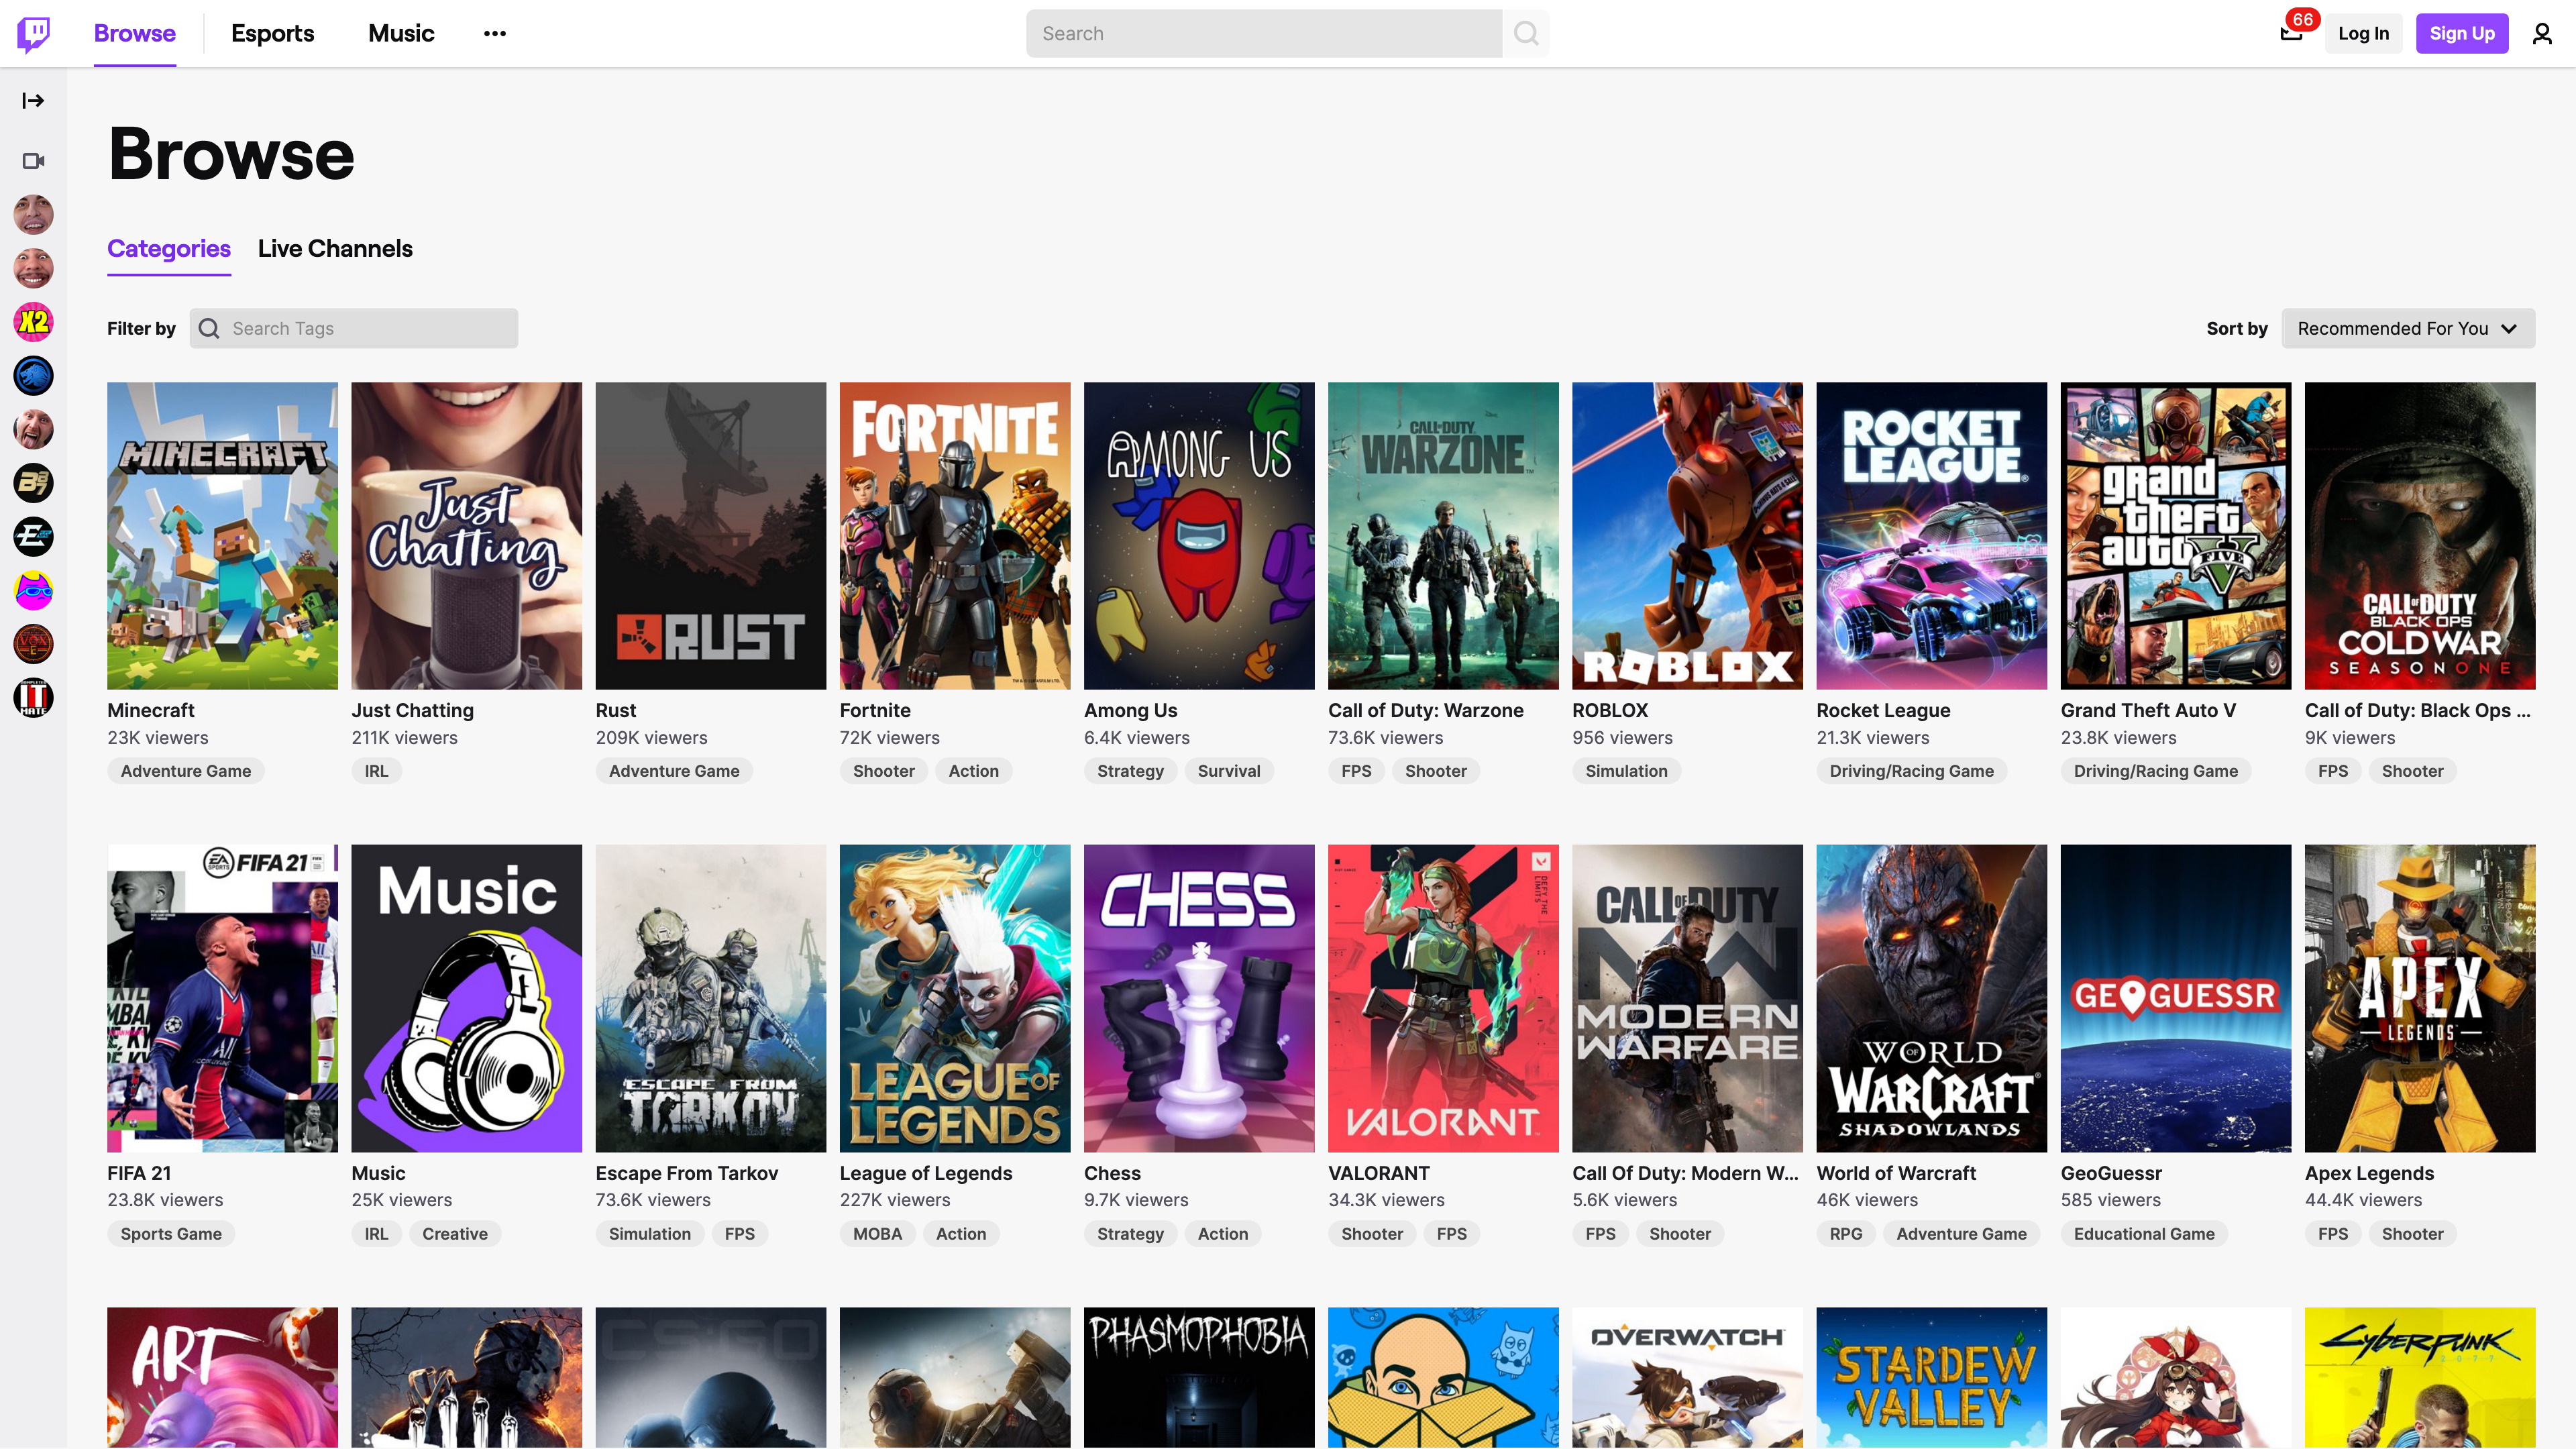Open the user account menu icon
Image resolution: width=2576 pixels, height=1449 pixels.
(2541, 34)
